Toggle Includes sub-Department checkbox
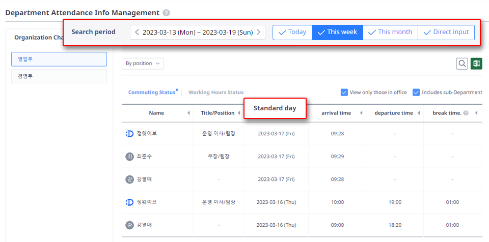The image size is (489, 242). pyautogui.click(x=416, y=93)
